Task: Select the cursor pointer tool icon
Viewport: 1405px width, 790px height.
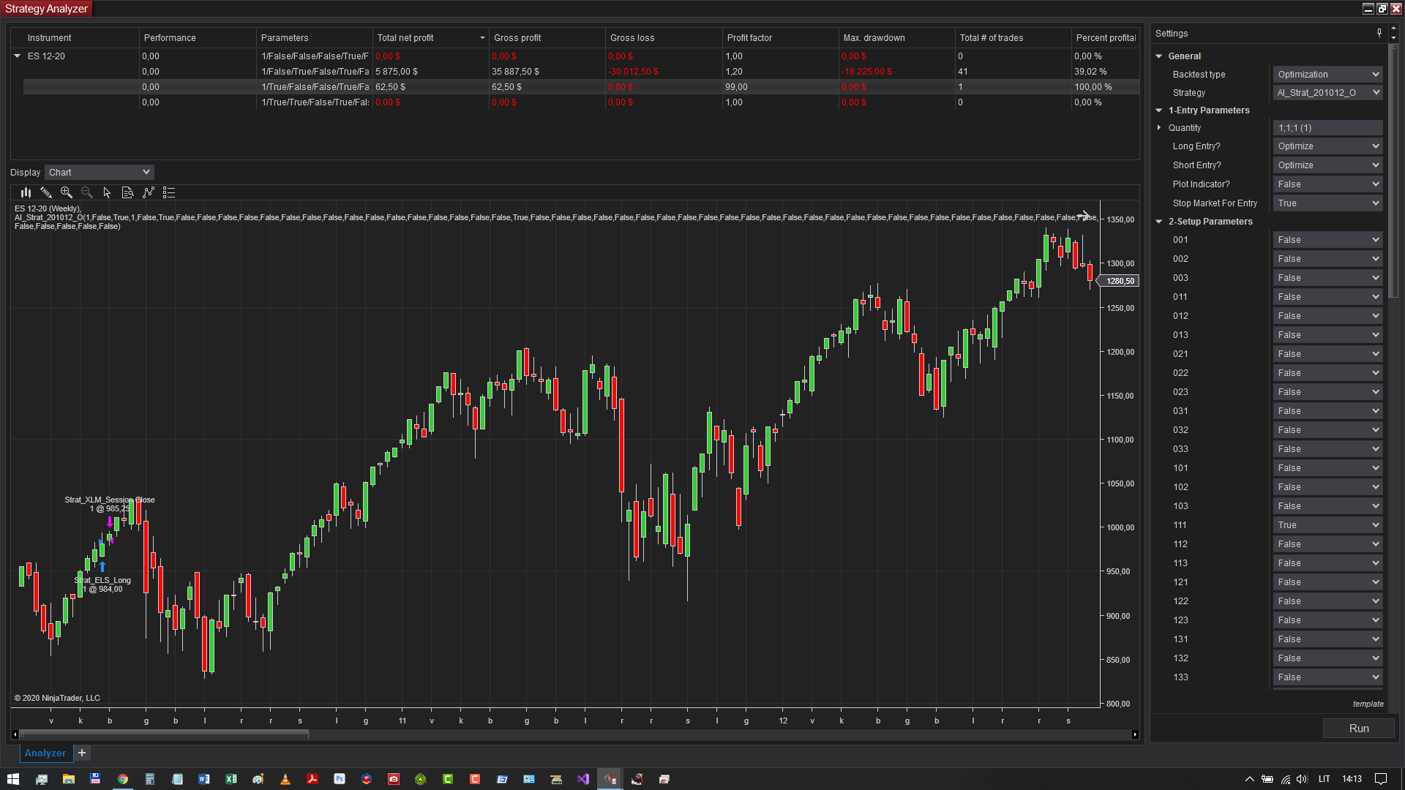Action: click(x=107, y=192)
